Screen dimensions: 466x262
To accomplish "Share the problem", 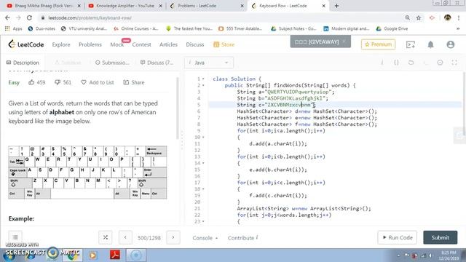I will click(x=134, y=82).
